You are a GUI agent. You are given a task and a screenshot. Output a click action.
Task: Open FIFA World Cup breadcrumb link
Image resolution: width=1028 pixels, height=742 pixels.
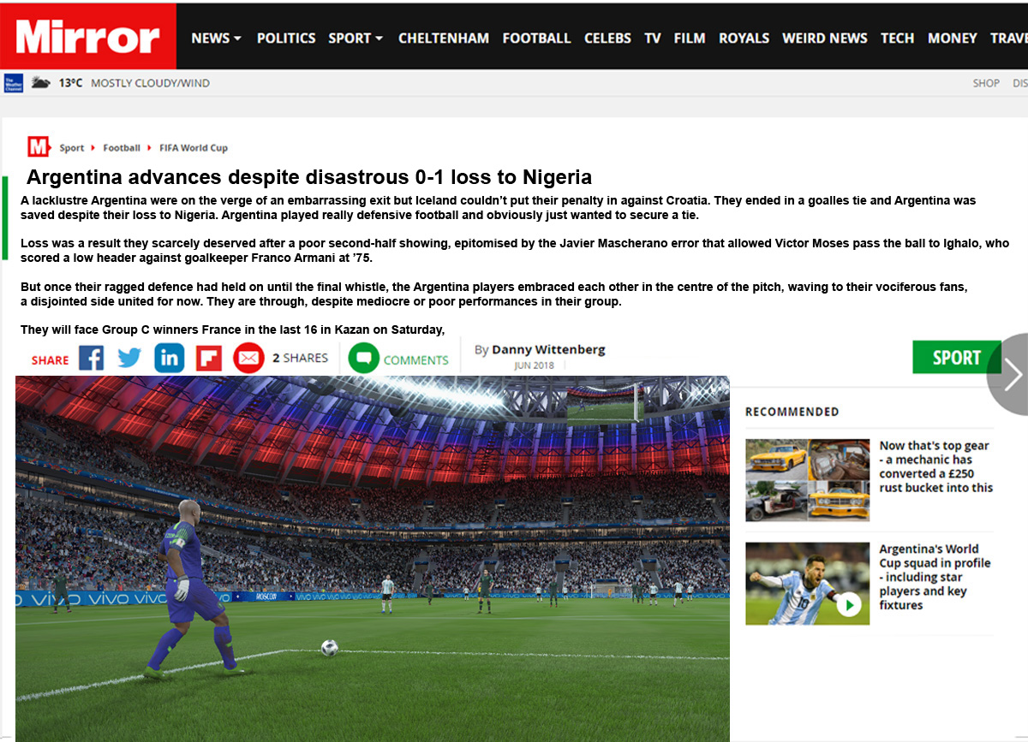pos(194,148)
